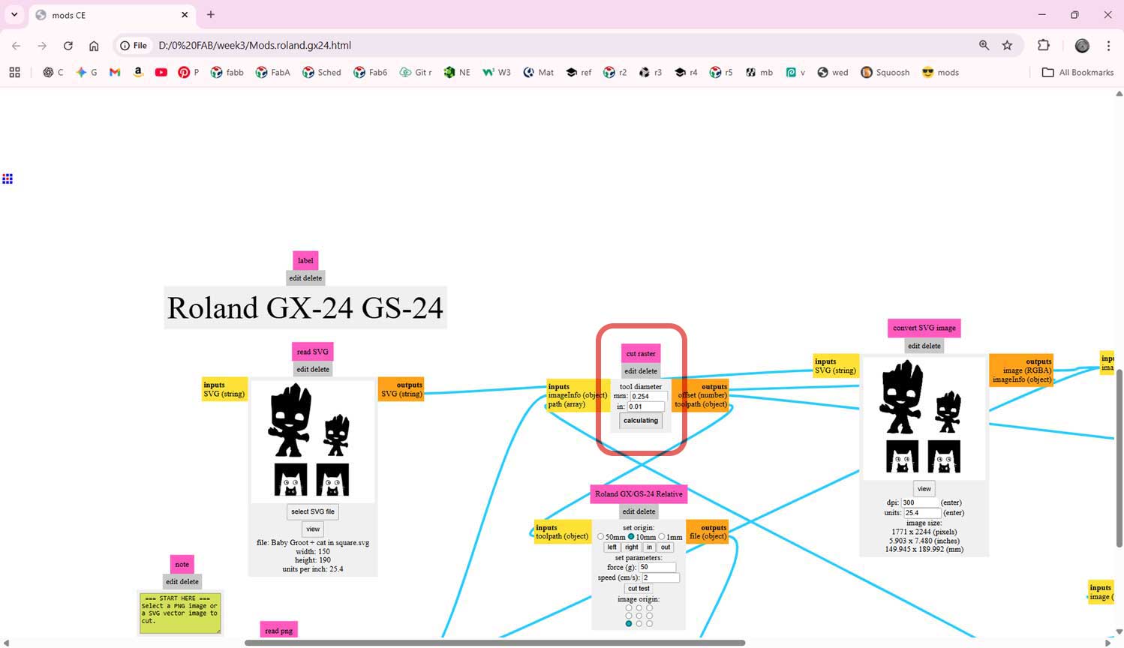Screen dimensions: 1124x648
Task: Open the Gmail bookmark
Action: (x=115, y=73)
